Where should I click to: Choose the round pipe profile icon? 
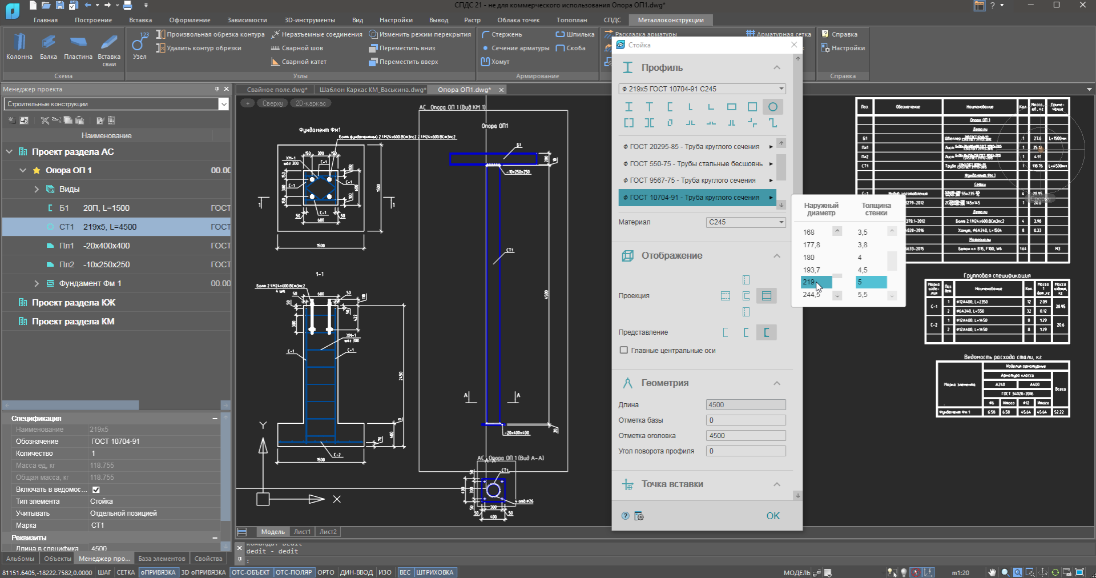click(773, 107)
